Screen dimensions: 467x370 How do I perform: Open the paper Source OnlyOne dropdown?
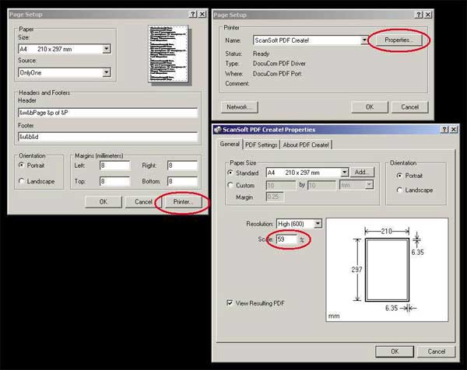point(106,72)
